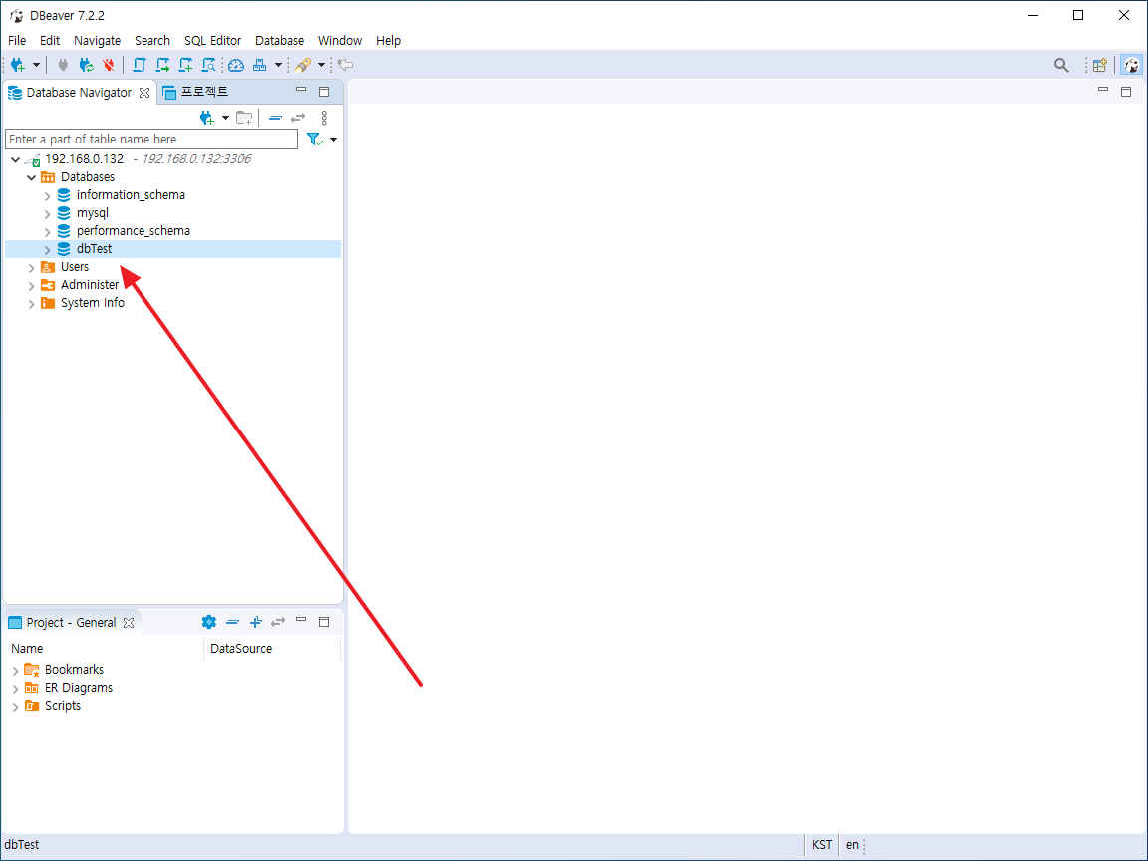Expand the performance_schema database
1148x861 pixels.
coord(48,231)
